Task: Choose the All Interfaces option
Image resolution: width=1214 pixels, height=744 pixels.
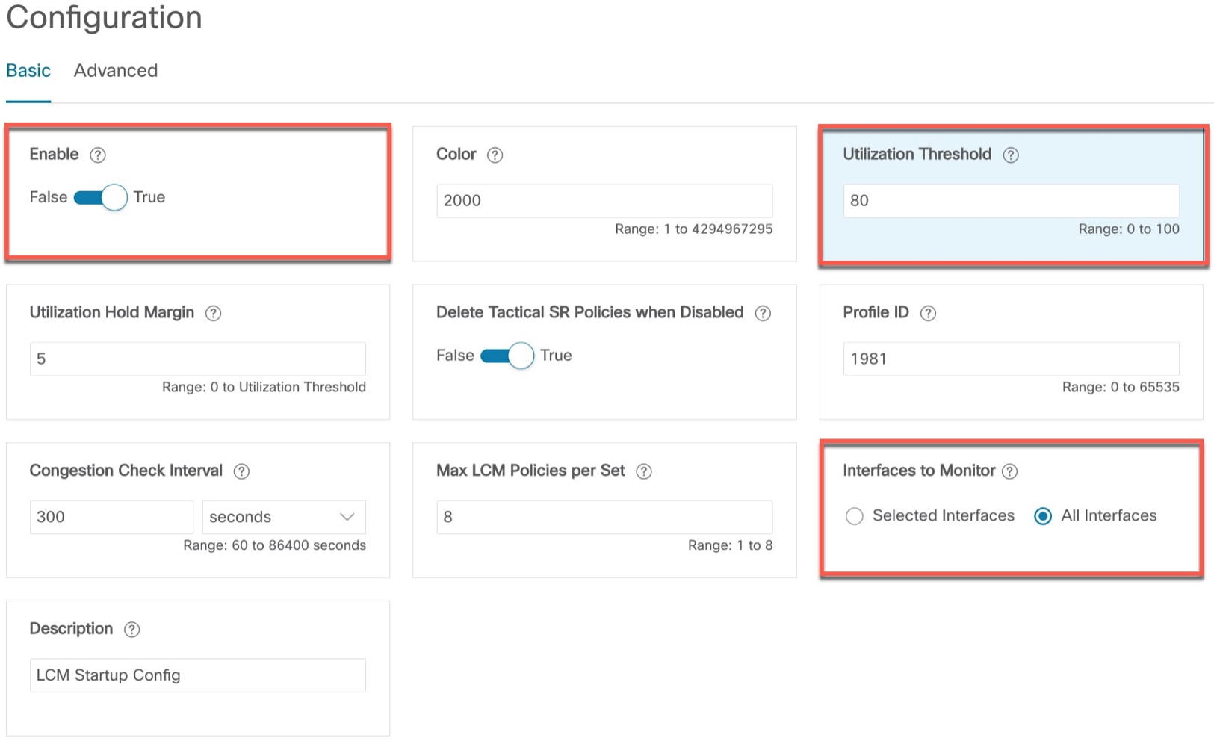Action: (x=1044, y=515)
